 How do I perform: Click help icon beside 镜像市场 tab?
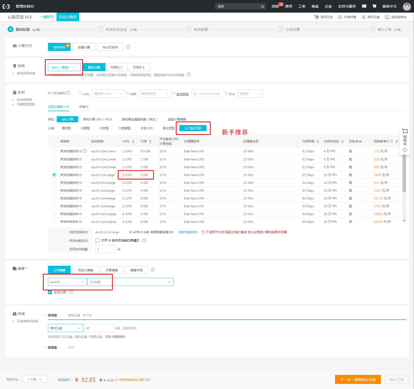coord(153,270)
